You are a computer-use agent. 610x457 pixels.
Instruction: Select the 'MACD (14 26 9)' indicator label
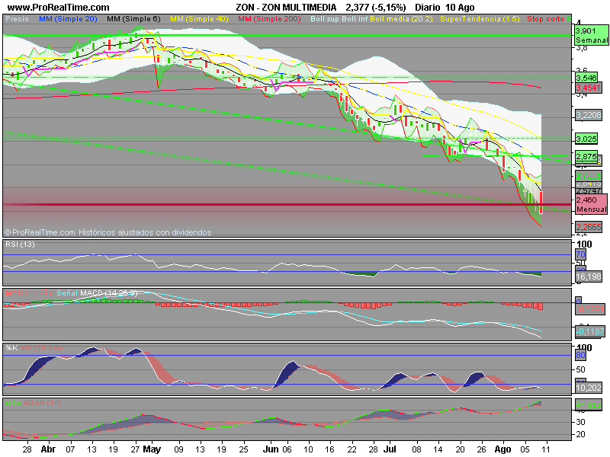(108, 292)
